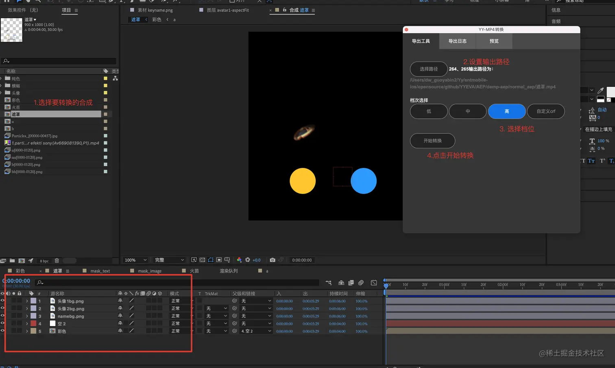
Task: Click the blue current timecode 0:00:00:00
Action: pyautogui.click(x=16, y=281)
